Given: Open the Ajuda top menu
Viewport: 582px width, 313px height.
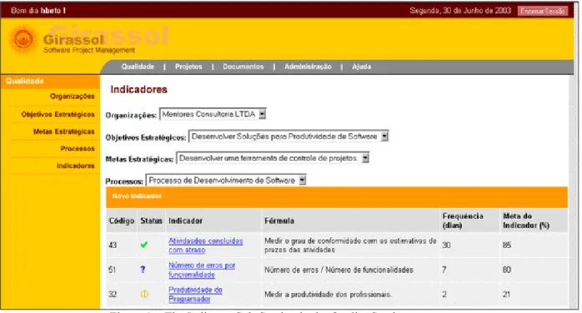Looking at the screenshot, I should (x=362, y=67).
